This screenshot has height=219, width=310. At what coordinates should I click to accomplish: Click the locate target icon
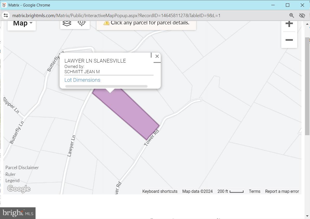click(81, 23)
